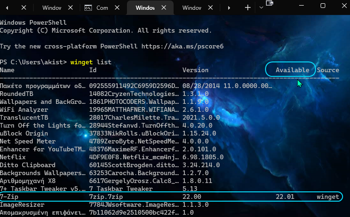Click the 'Enhancer for YouTubeTM…' name

[x=42, y=149]
